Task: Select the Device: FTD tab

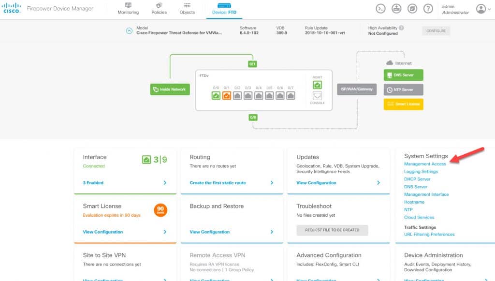Action: [224, 9]
